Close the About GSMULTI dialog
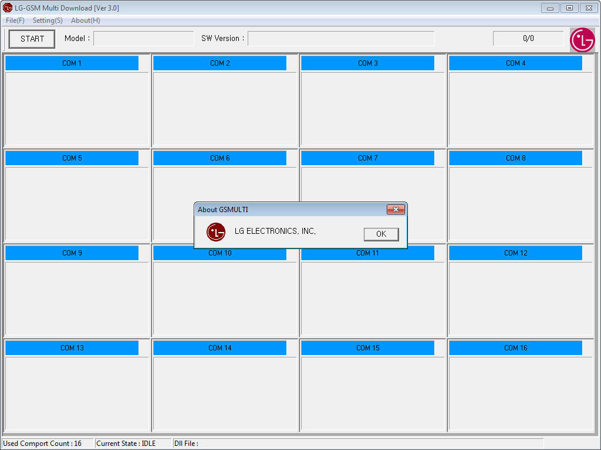 pos(396,210)
